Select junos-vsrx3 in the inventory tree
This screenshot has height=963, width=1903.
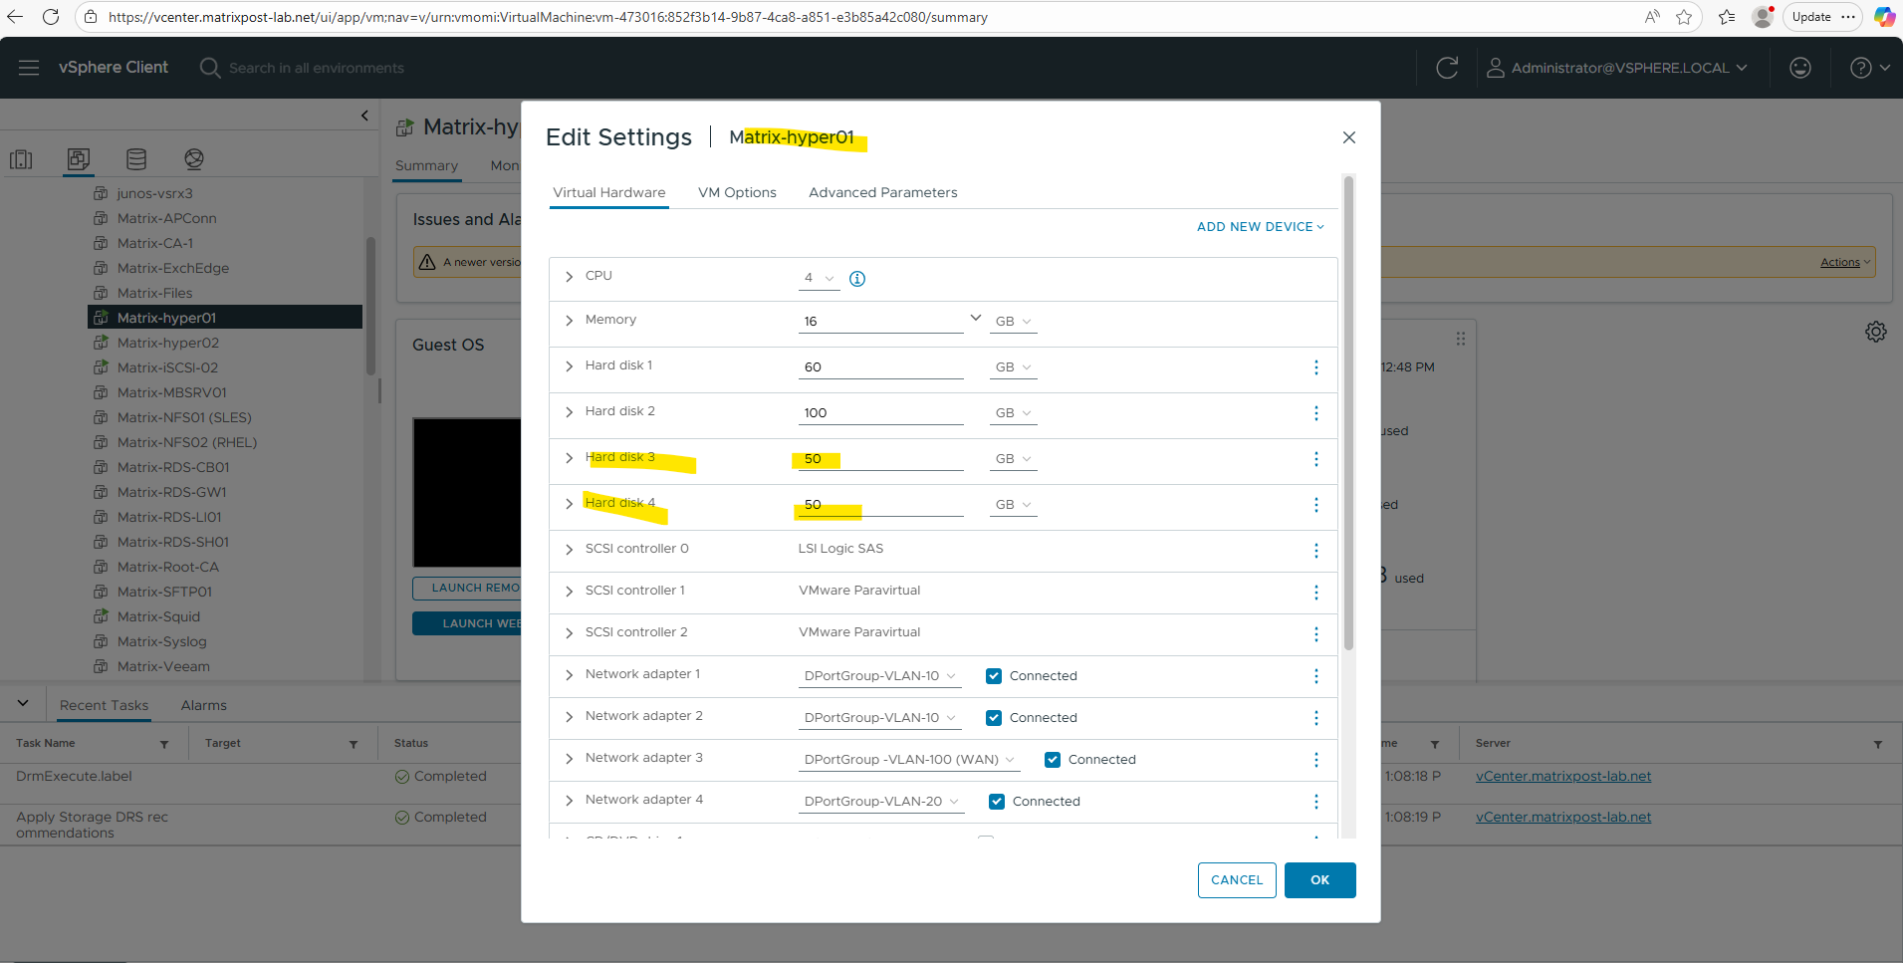click(154, 193)
